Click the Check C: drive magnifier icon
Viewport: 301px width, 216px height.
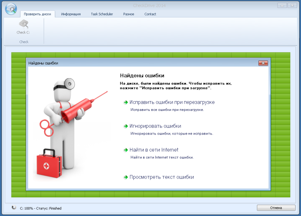pyautogui.click(x=24, y=24)
